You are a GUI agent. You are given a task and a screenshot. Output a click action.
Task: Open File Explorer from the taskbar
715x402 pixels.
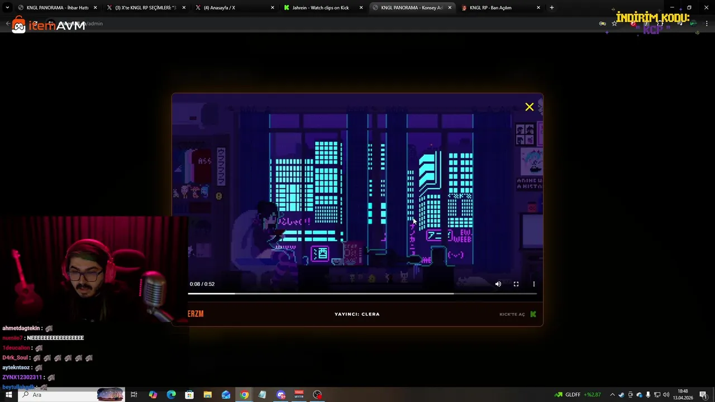click(208, 395)
